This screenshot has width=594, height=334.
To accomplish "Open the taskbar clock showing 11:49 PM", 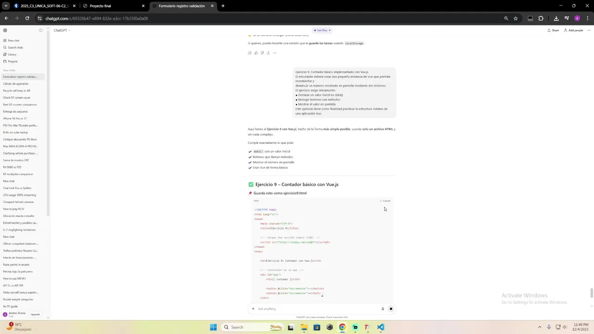I will coord(581,327).
